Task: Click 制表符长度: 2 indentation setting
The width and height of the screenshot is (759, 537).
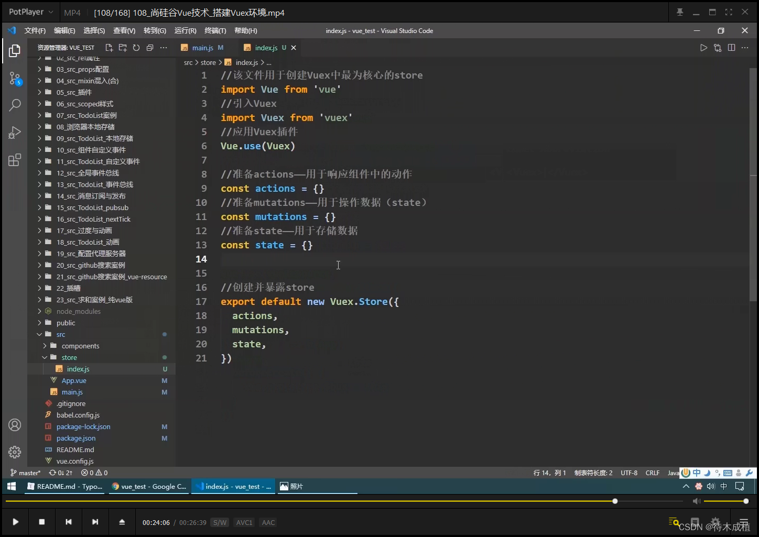Action: [x=593, y=473]
